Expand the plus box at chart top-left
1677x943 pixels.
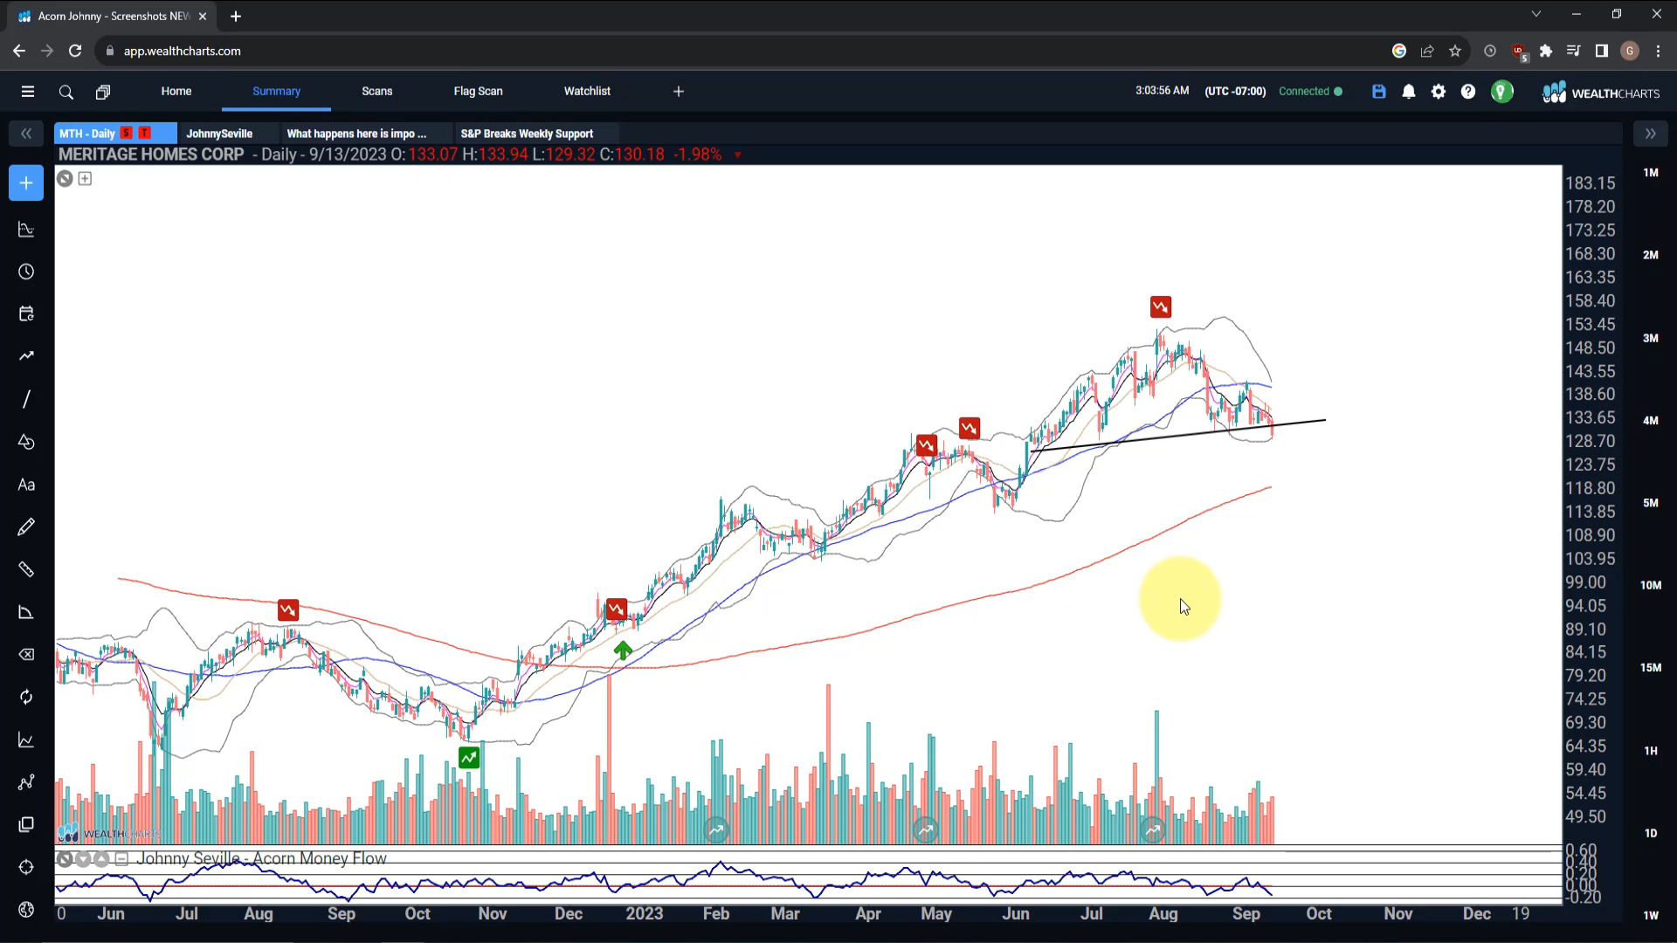coord(85,179)
